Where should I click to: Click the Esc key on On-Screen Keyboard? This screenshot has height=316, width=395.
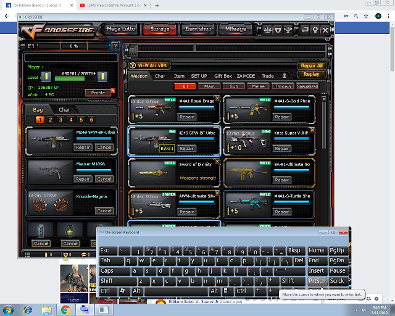pos(108,251)
